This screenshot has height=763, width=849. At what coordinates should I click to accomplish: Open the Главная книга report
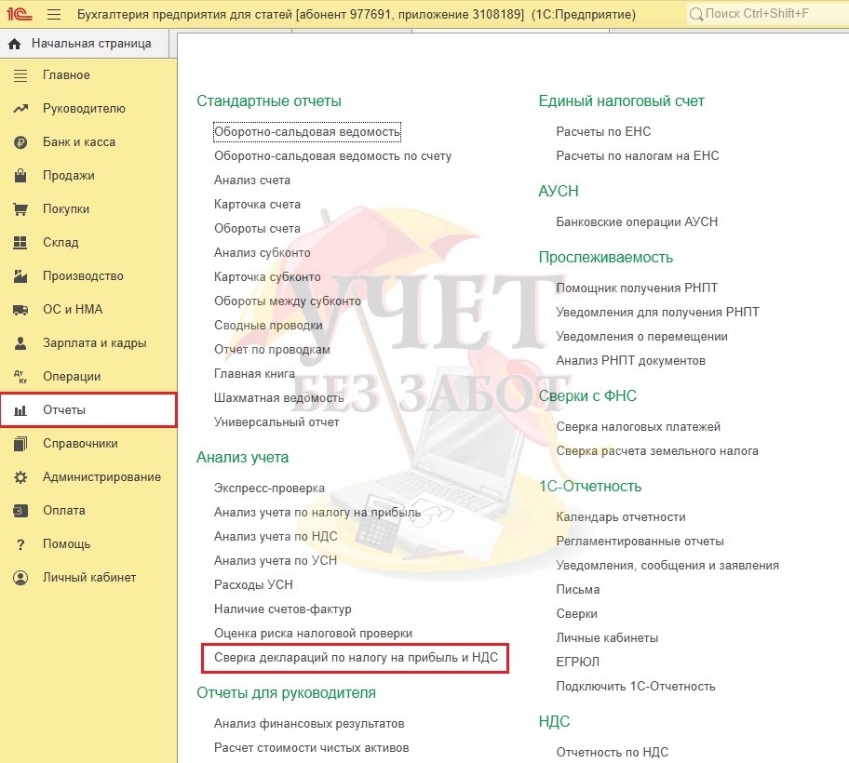[254, 373]
